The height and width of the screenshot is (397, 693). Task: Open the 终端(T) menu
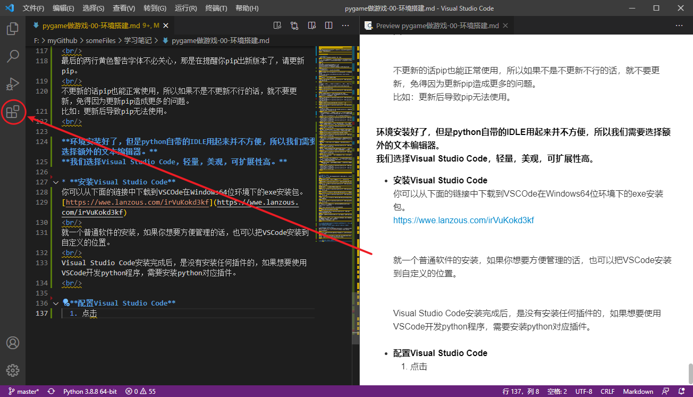[x=216, y=8]
